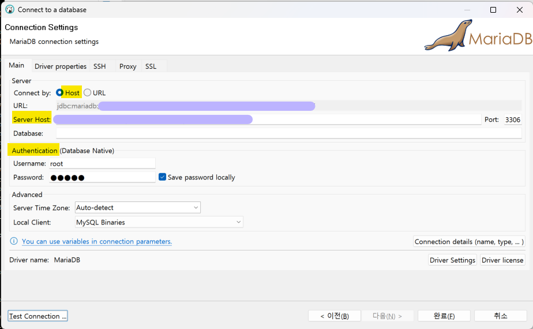Click the DBeaver icon in title bar
This screenshot has height=329, width=533.
pyautogui.click(x=9, y=10)
